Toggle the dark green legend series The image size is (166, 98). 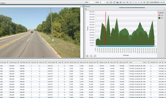(161, 18)
